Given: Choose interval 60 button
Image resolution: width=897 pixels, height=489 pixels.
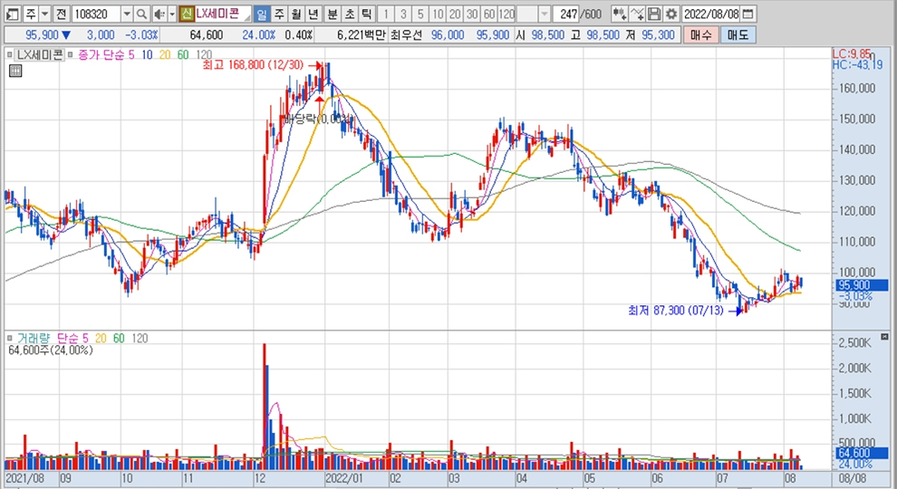Looking at the screenshot, I should (x=489, y=14).
